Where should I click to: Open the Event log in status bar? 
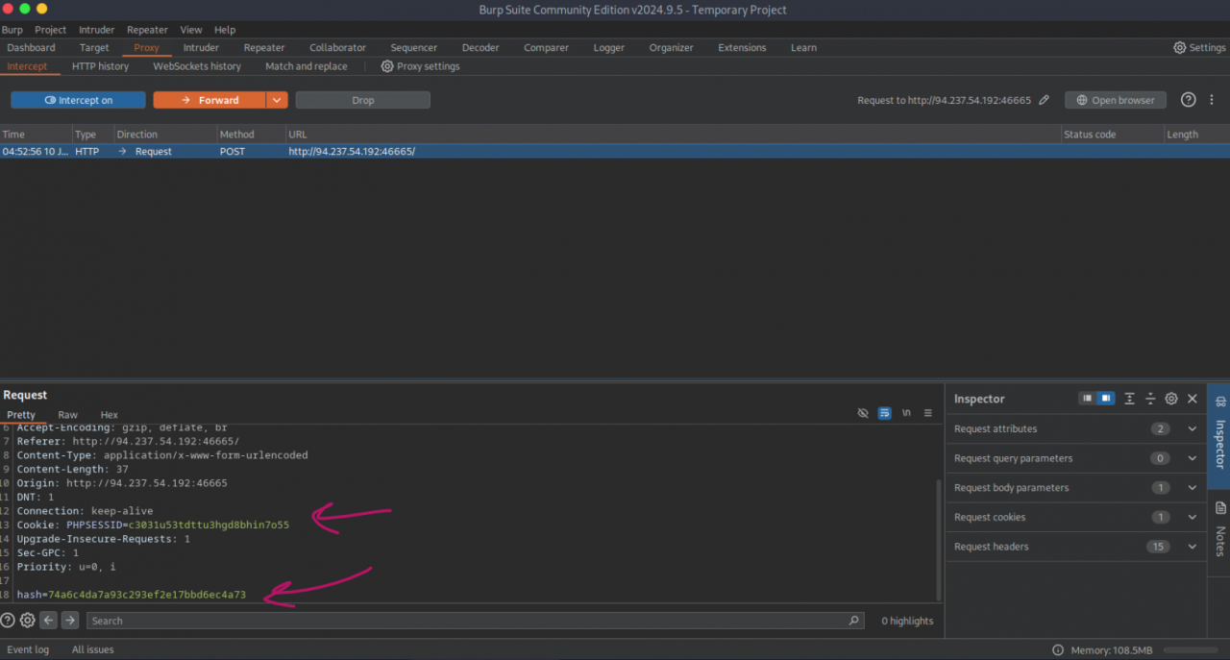click(28, 649)
